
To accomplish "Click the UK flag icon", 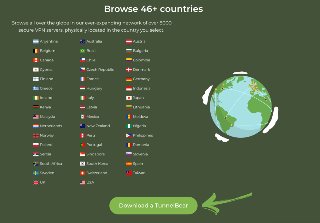I will pyautogui.click(x=36, y=183).
